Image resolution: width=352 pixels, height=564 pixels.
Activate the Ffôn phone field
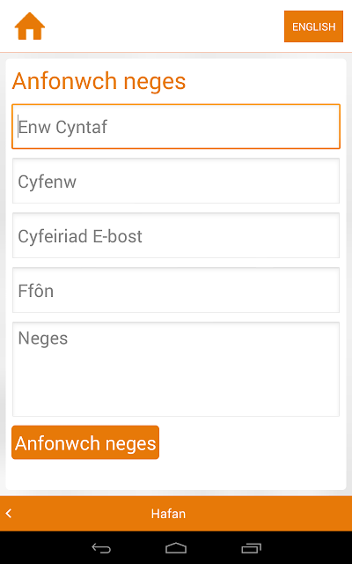pos(176,290)
